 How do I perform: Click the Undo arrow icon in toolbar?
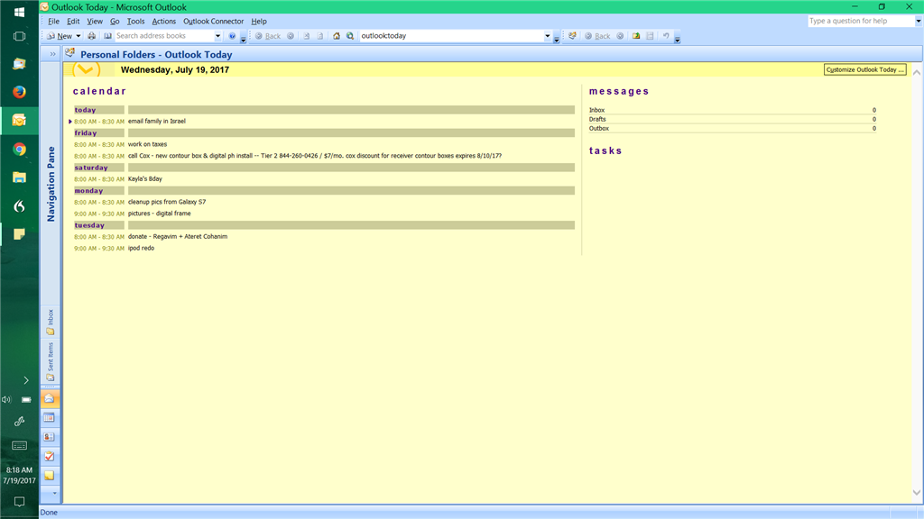tap(666, 36)
